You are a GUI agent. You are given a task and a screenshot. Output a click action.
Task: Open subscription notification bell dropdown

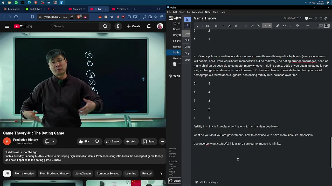point(50,141)
